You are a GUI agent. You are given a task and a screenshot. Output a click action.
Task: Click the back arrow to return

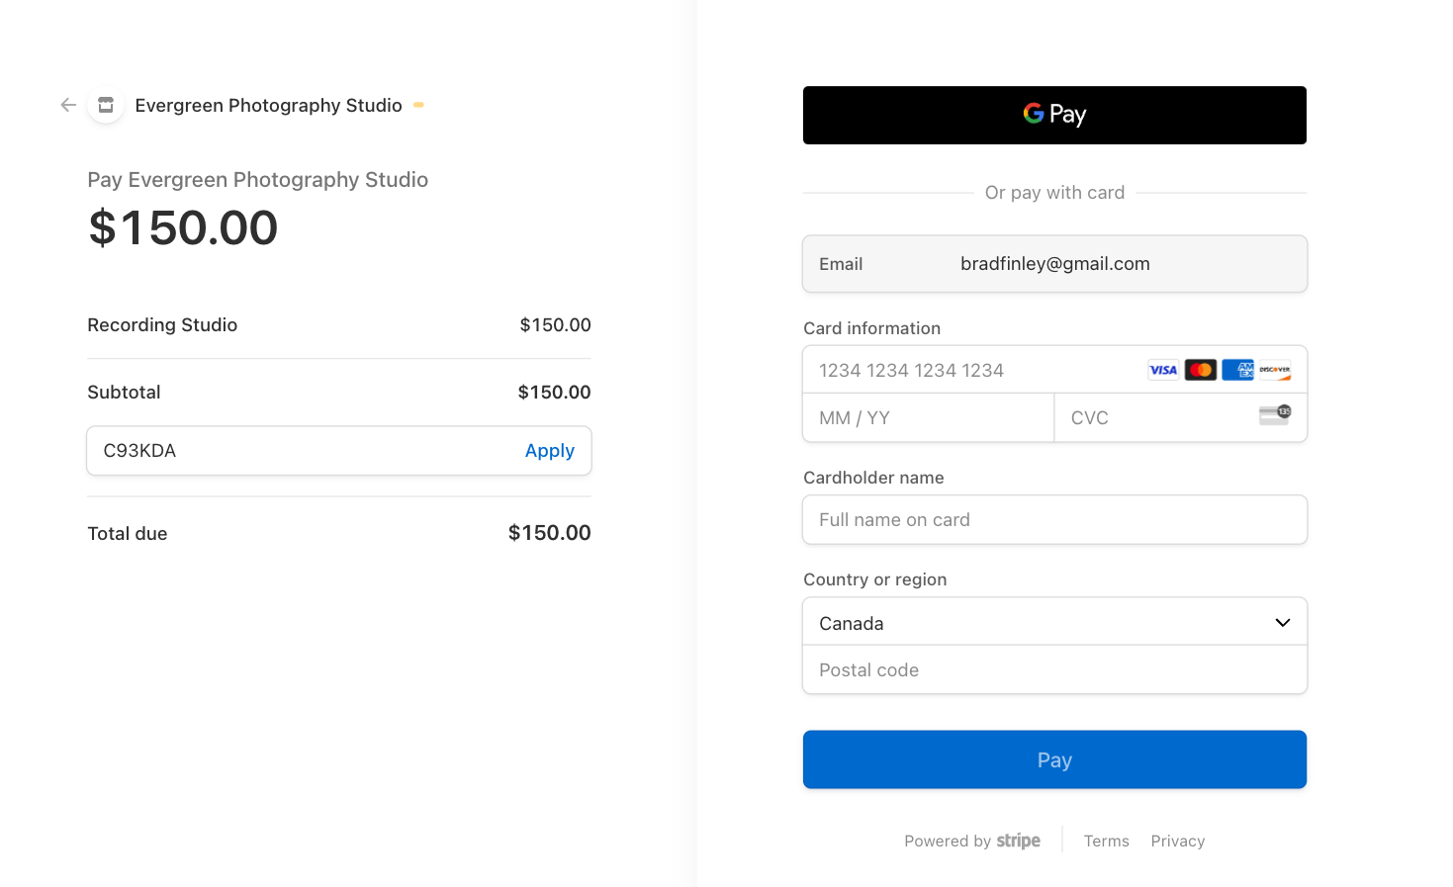pos(67,105)
